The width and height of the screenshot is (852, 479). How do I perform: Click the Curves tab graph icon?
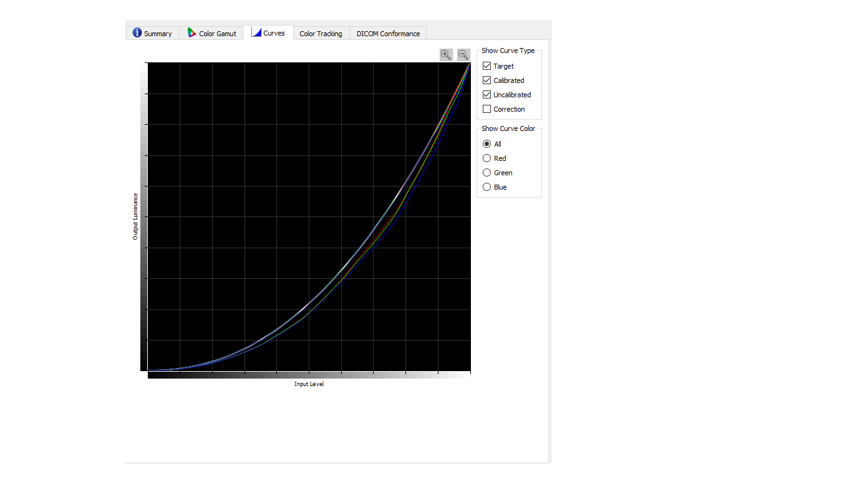(256, 32)
